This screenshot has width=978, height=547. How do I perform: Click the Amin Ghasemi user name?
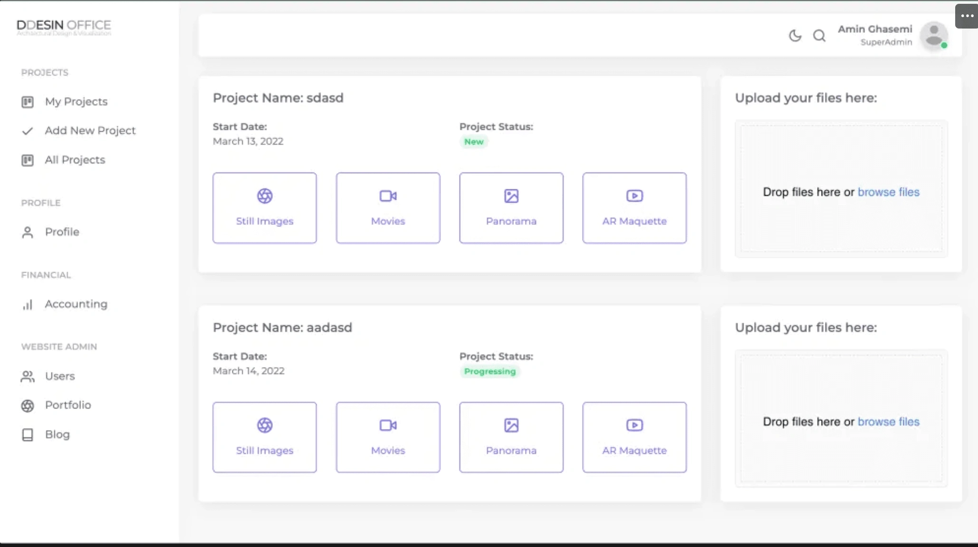tap(875, 29)
